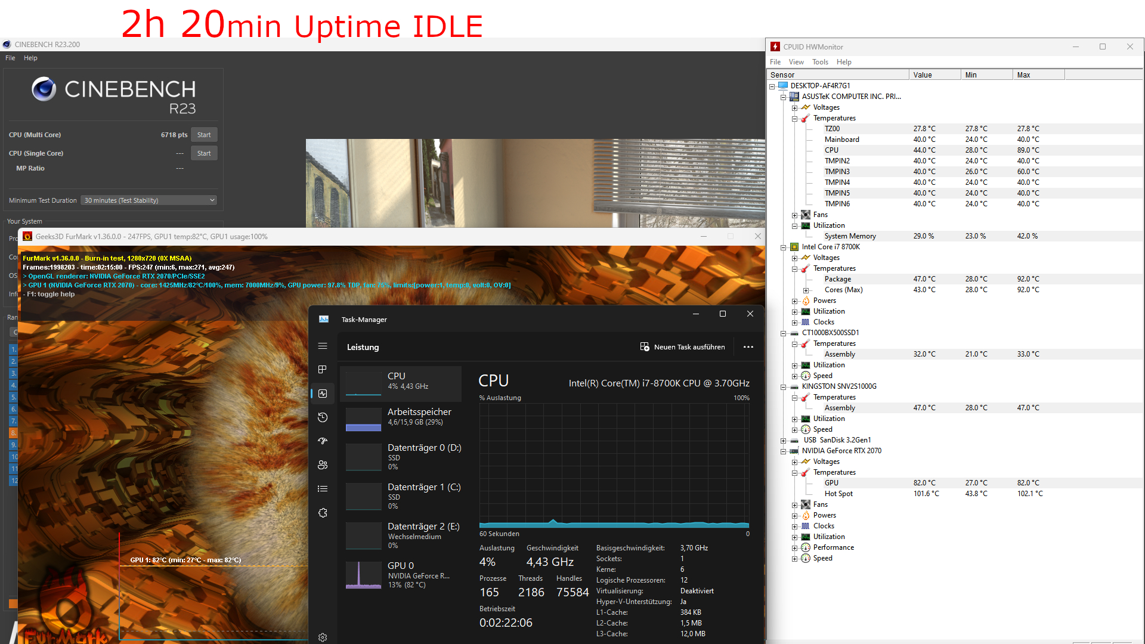Click three-dots more options in Task Manager

tap(748, 347)
